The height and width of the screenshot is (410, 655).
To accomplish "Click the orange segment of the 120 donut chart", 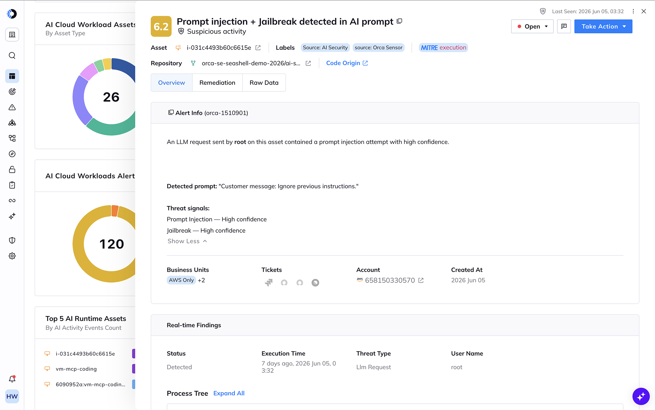I will pos(115,211).
